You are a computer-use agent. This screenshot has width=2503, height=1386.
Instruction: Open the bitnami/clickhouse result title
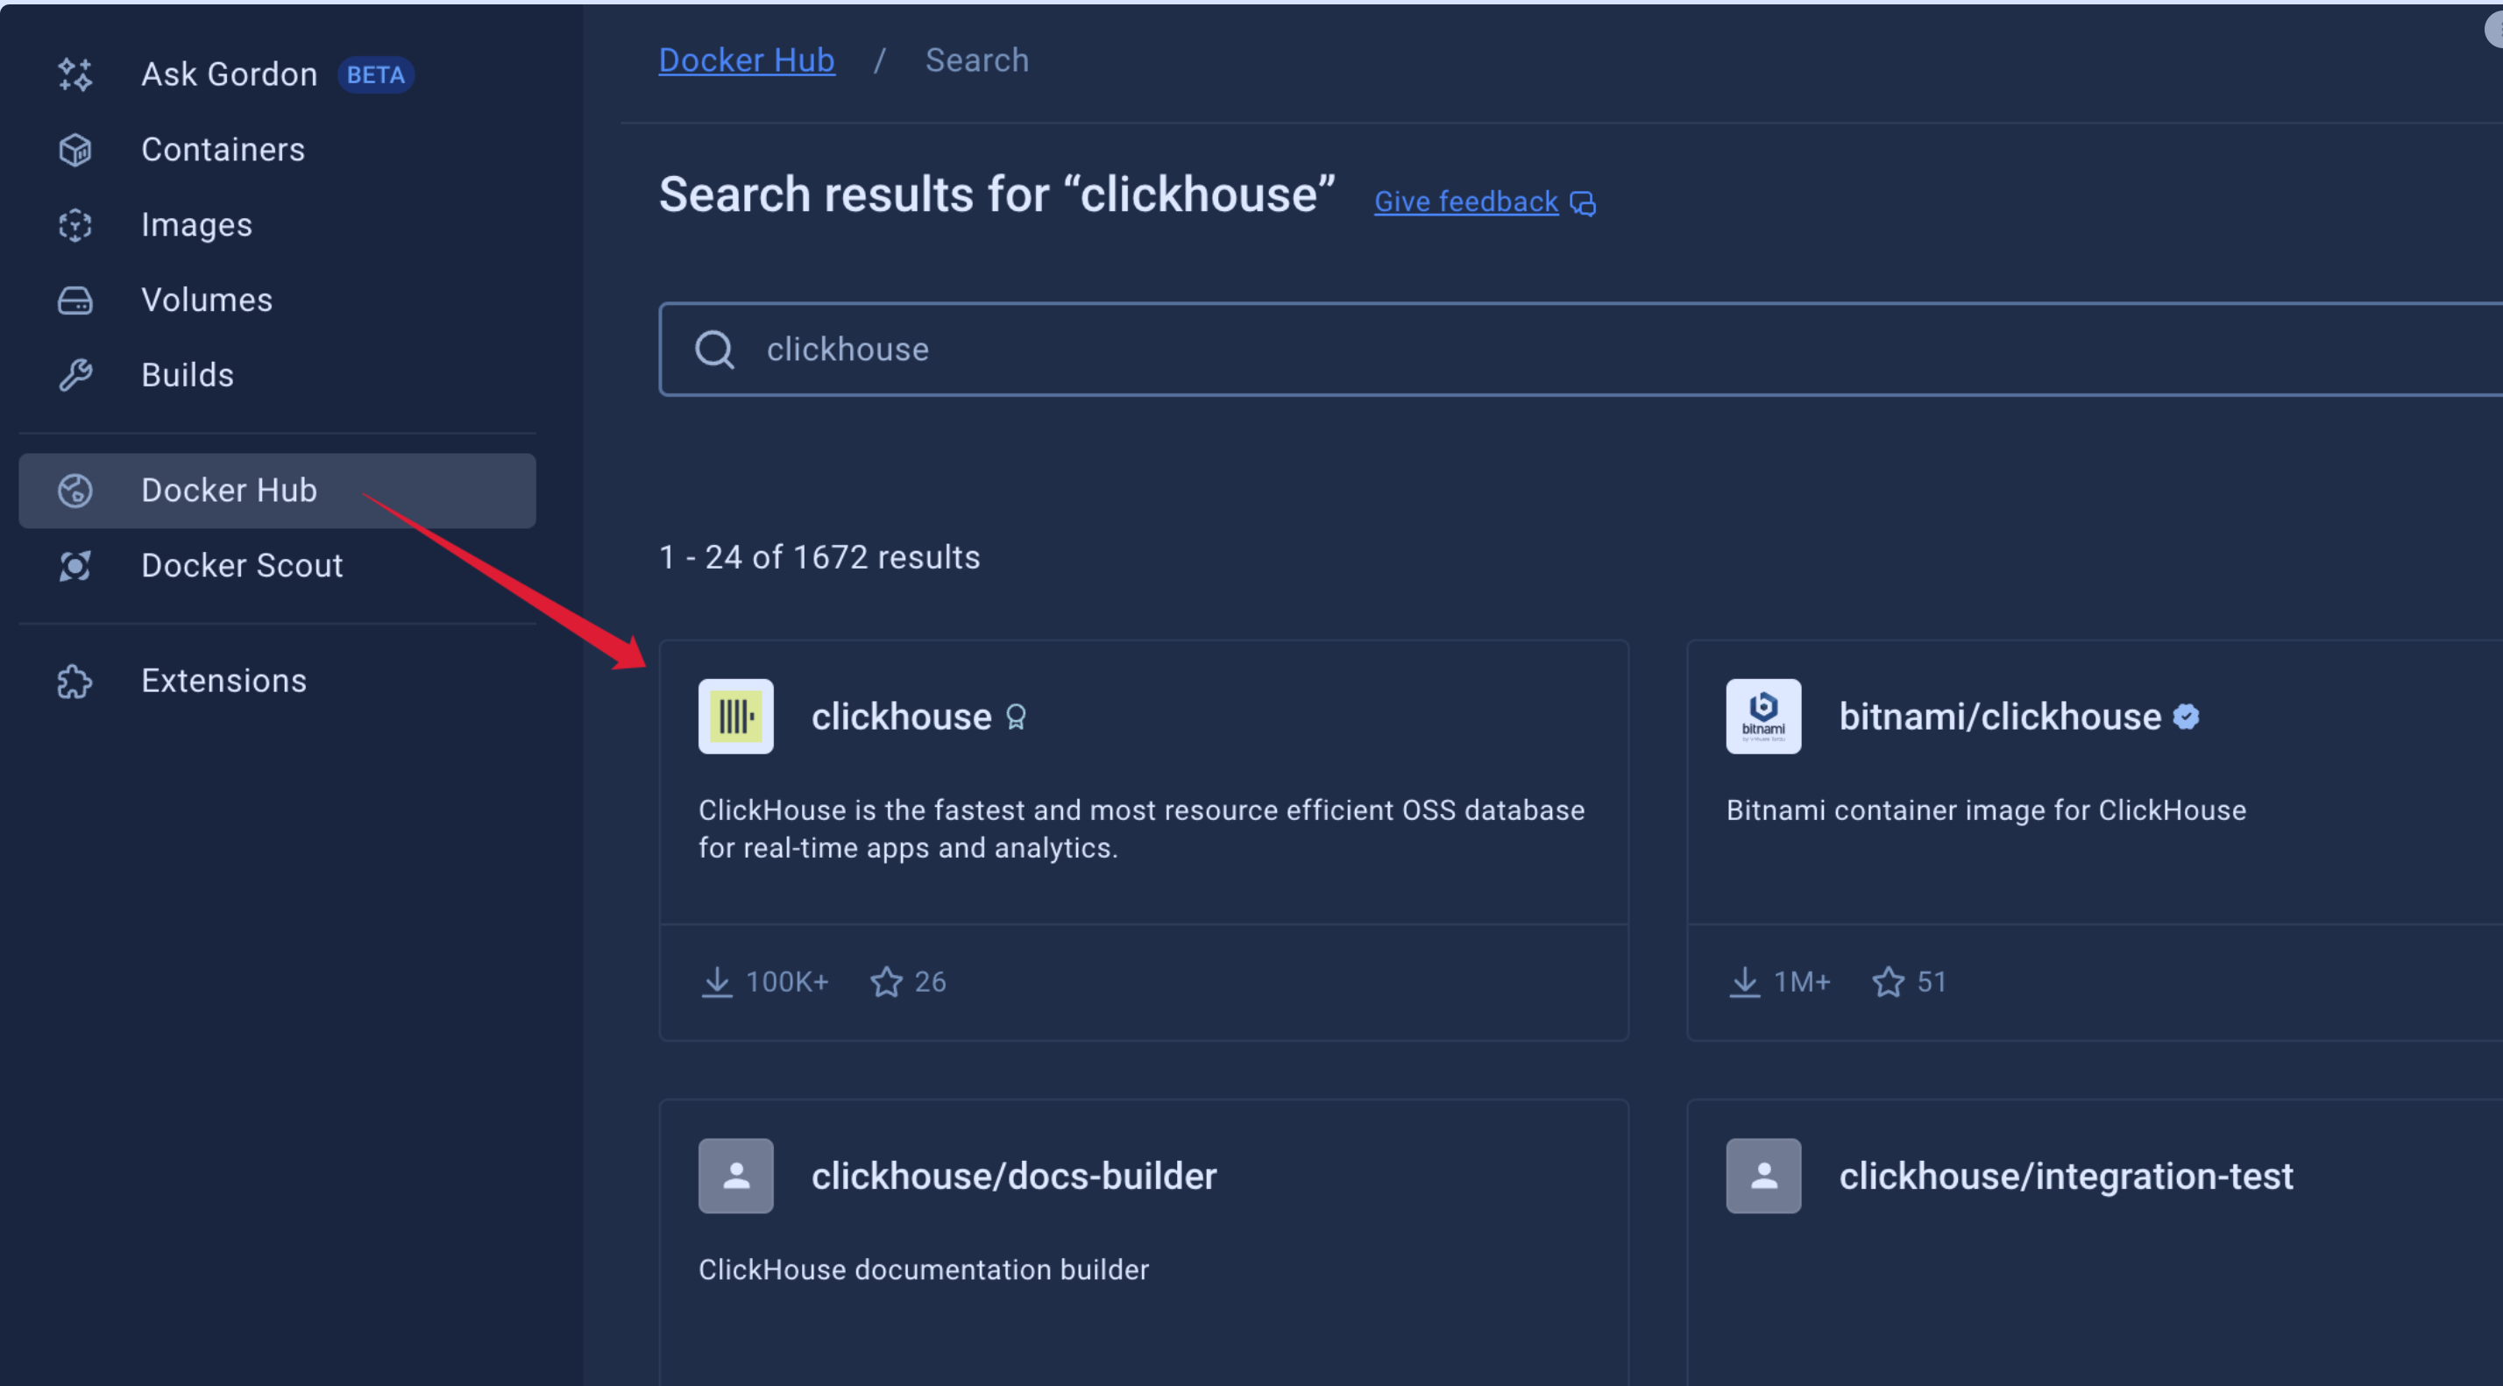point(2000,717)
